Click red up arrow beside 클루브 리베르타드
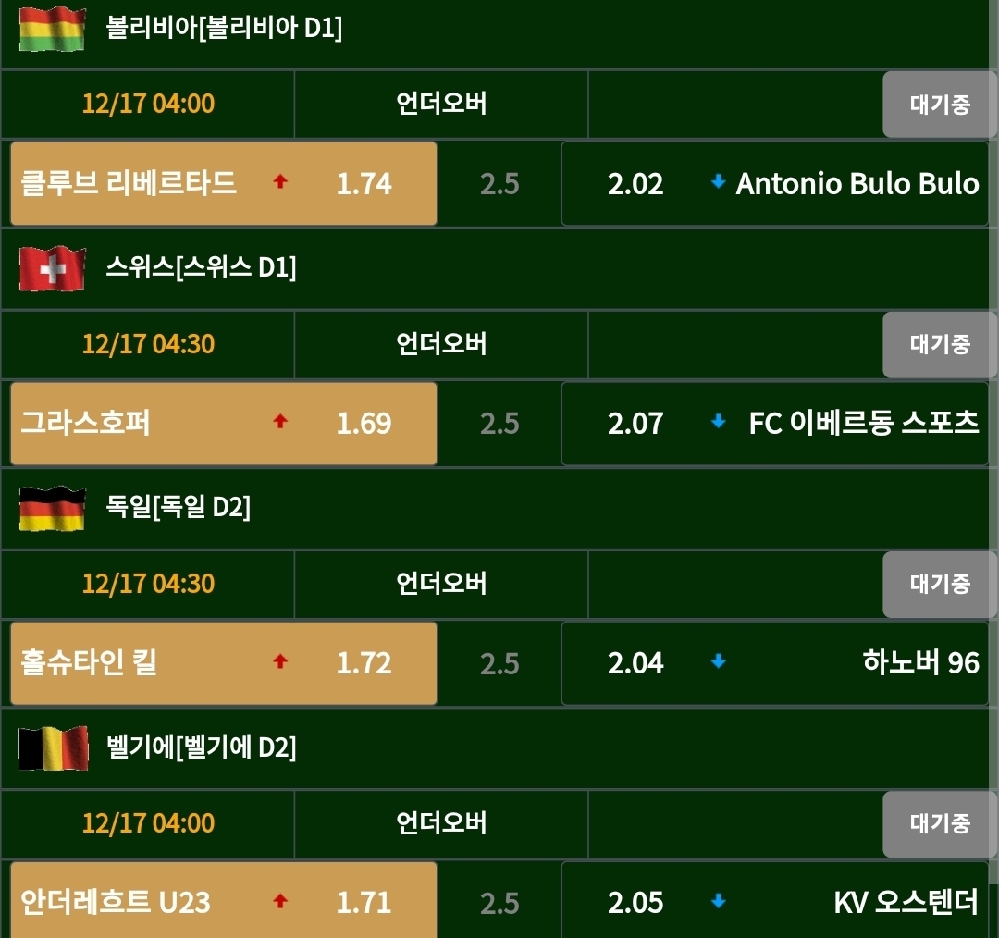The image size is (999, 938). coord(280,182)
